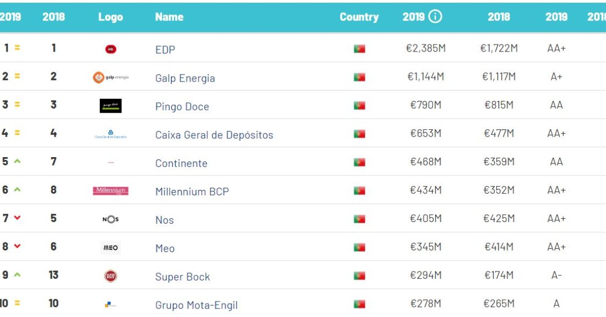Click the info icon beside 2019 header
The height and width of the screenshot is (317, 606).
pos(435,17)
